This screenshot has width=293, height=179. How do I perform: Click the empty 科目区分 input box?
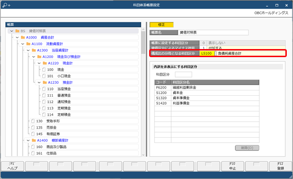click(x=183, y=74)
